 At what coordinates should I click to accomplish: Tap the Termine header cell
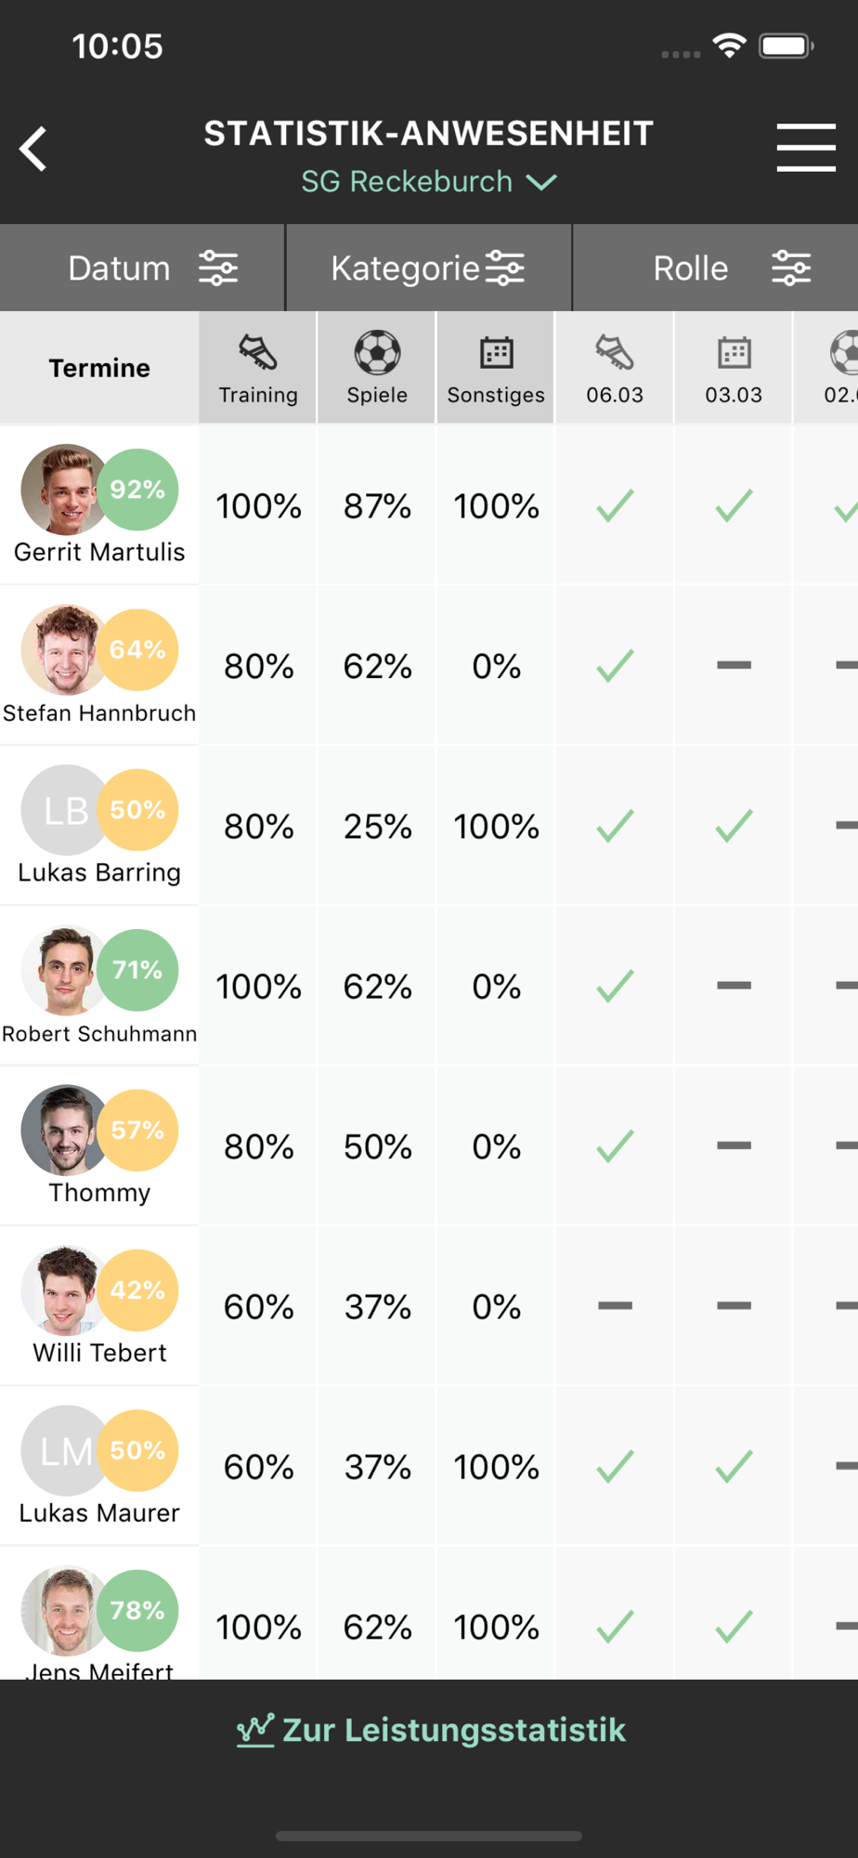99,368
